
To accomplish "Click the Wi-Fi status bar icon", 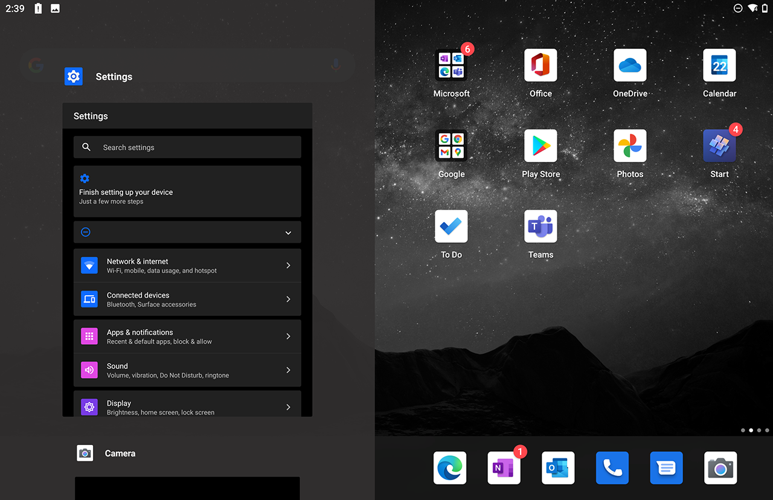I will pos(752,8).
